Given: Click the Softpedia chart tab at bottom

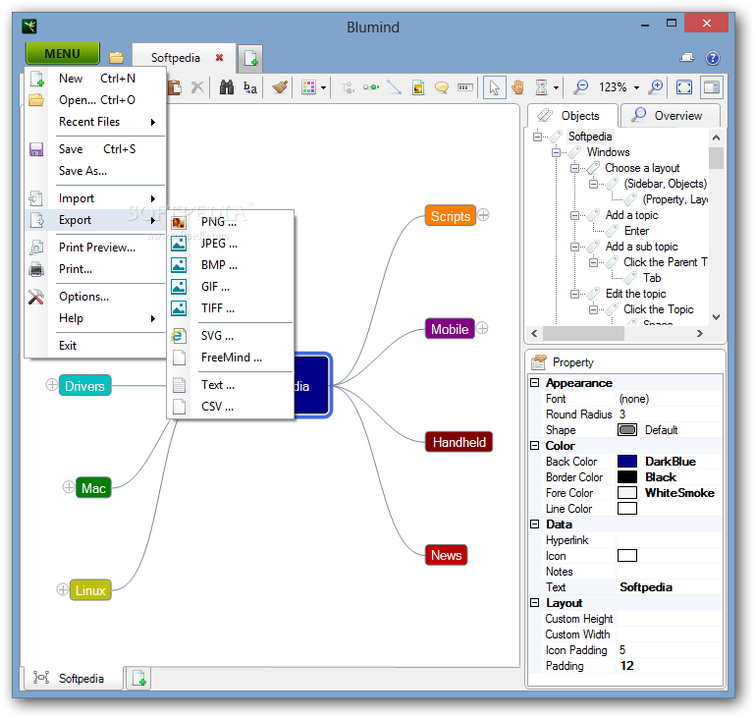Looking at the screenshot, I should point(73,678).
